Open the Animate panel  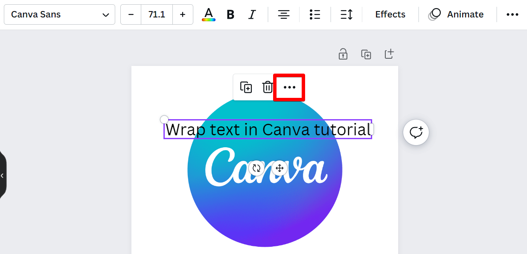(x=457, y=14)
